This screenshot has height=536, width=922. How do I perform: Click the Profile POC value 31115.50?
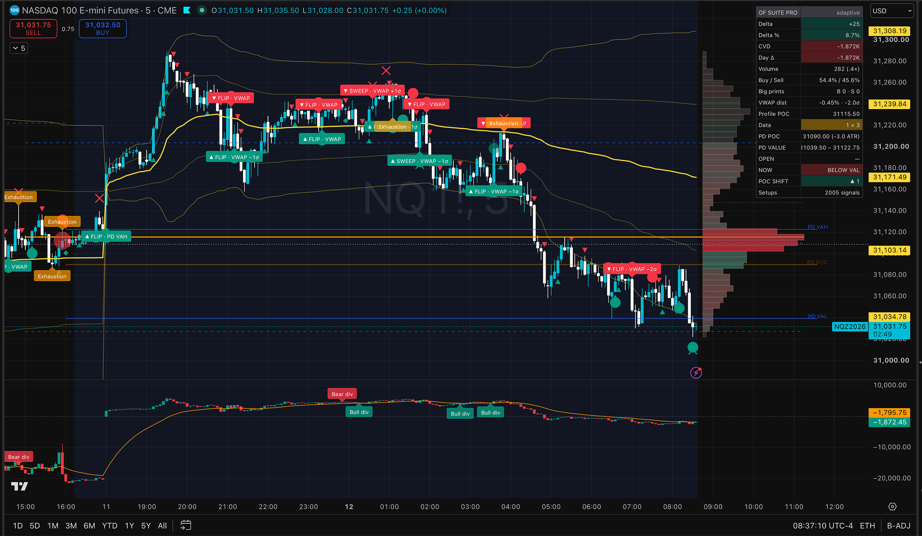click(x=846, y=114)
